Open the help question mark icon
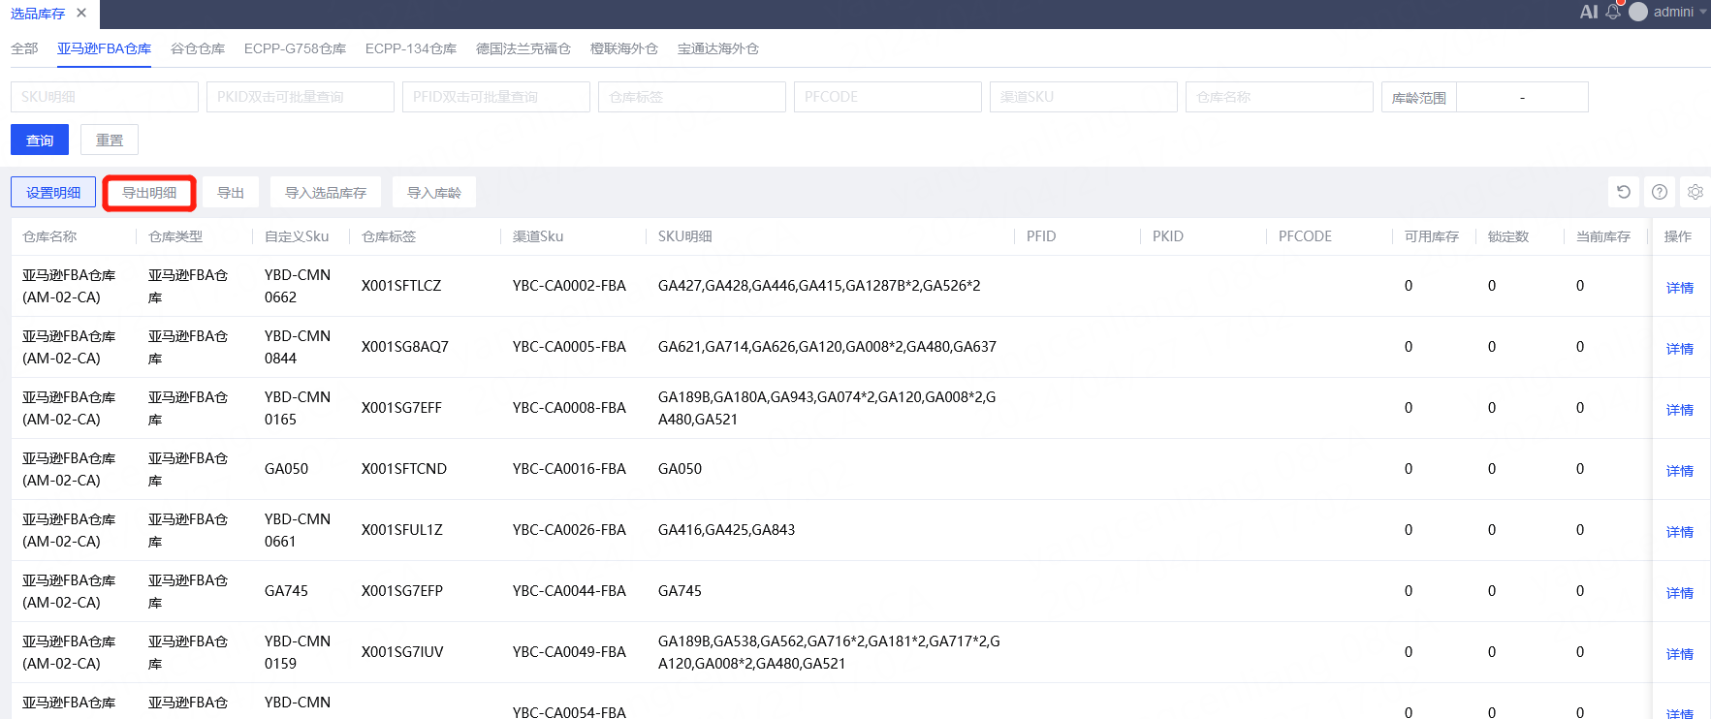 pos(1660,192)
